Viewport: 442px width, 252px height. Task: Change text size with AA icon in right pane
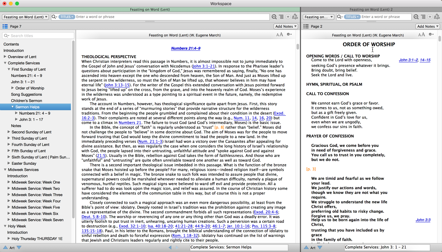tap(422, 35)
